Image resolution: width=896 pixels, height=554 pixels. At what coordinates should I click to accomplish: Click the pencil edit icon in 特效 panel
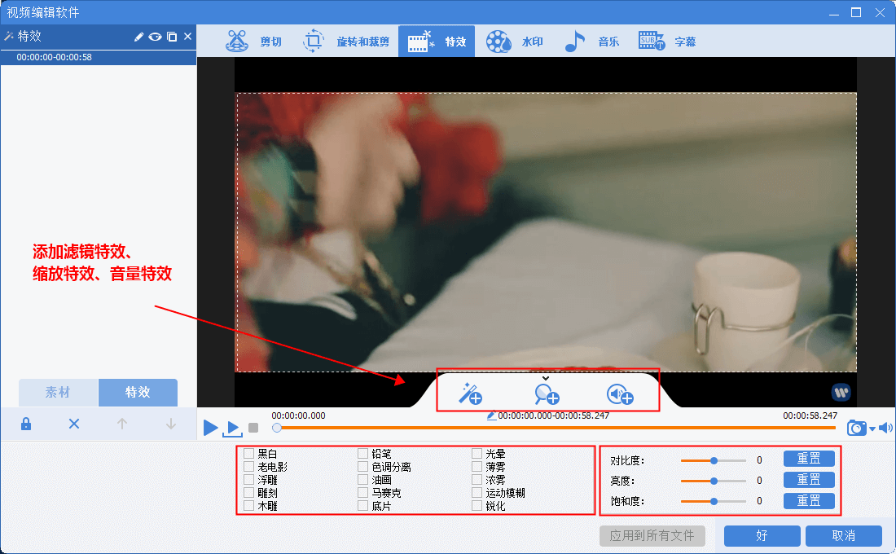[x=138, y=37]
